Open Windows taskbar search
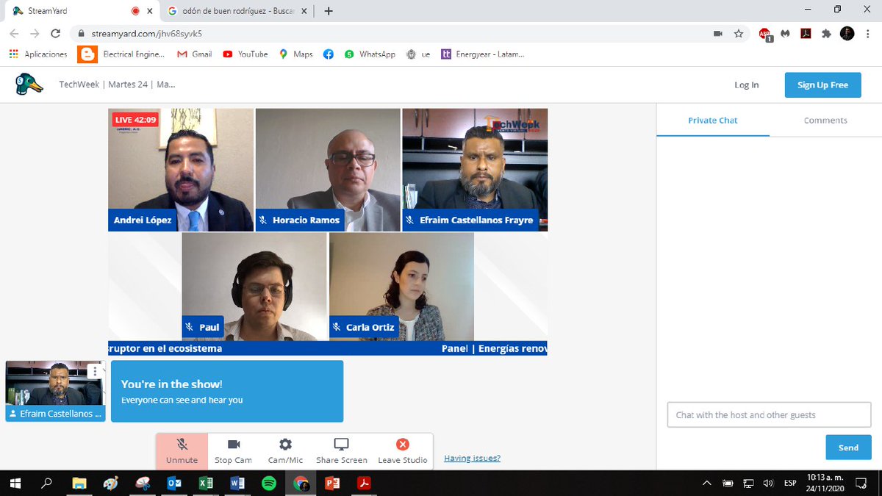This screenshot has width=882, height=496. pyautogui.click(x=46, y=483)
